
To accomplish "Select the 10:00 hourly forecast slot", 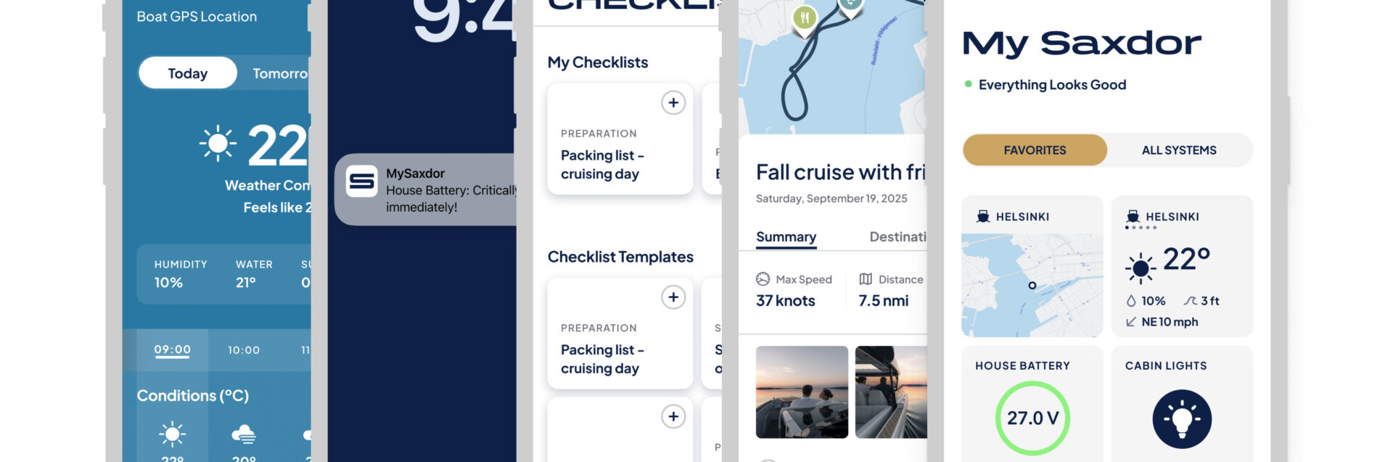I will pyautogui.click(x=244, y=350).
